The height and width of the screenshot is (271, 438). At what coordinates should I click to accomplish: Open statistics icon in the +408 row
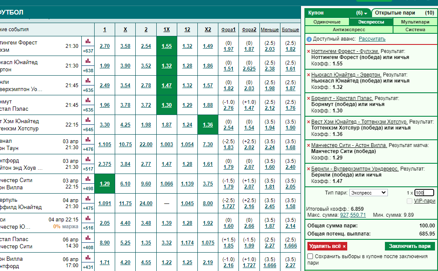pyautogui.click(x=88, y=238)
